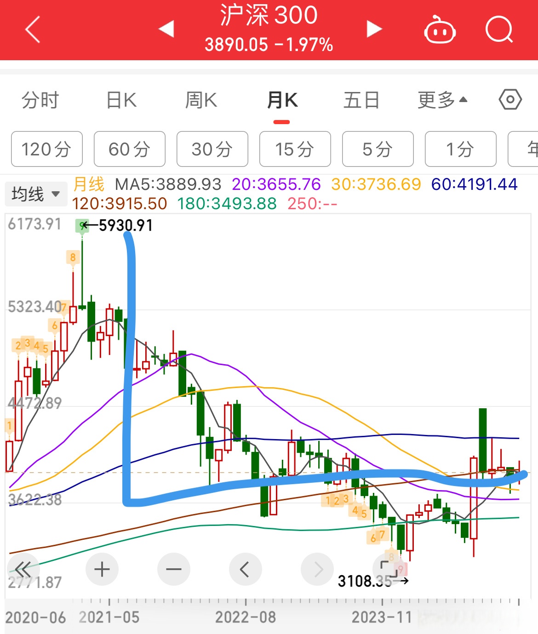
Task: Open the robot assistant icon
Action: [x=440, y=29]
